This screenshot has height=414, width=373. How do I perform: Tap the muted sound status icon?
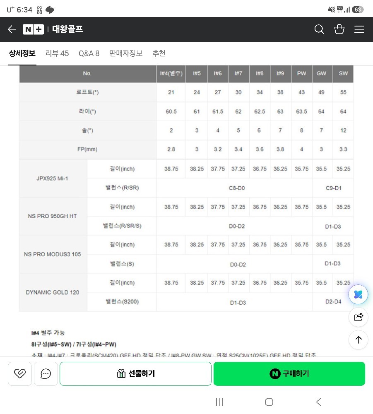tap(331, 10)
